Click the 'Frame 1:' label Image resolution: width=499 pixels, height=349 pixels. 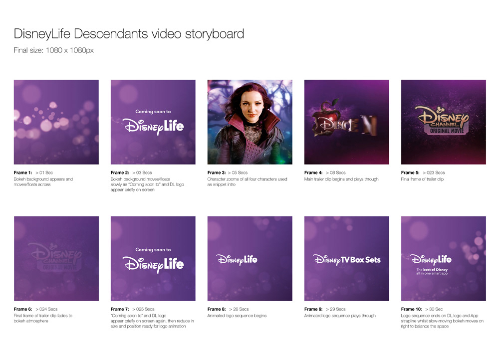[23, 173]
